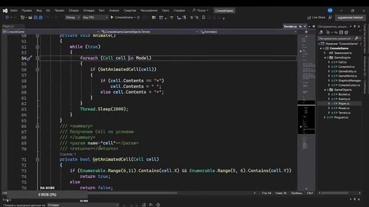Screen dimensions: 369x207
Task: Click the Save file toolbar icon
Action: pyautogui.click(x=36, y=17)
